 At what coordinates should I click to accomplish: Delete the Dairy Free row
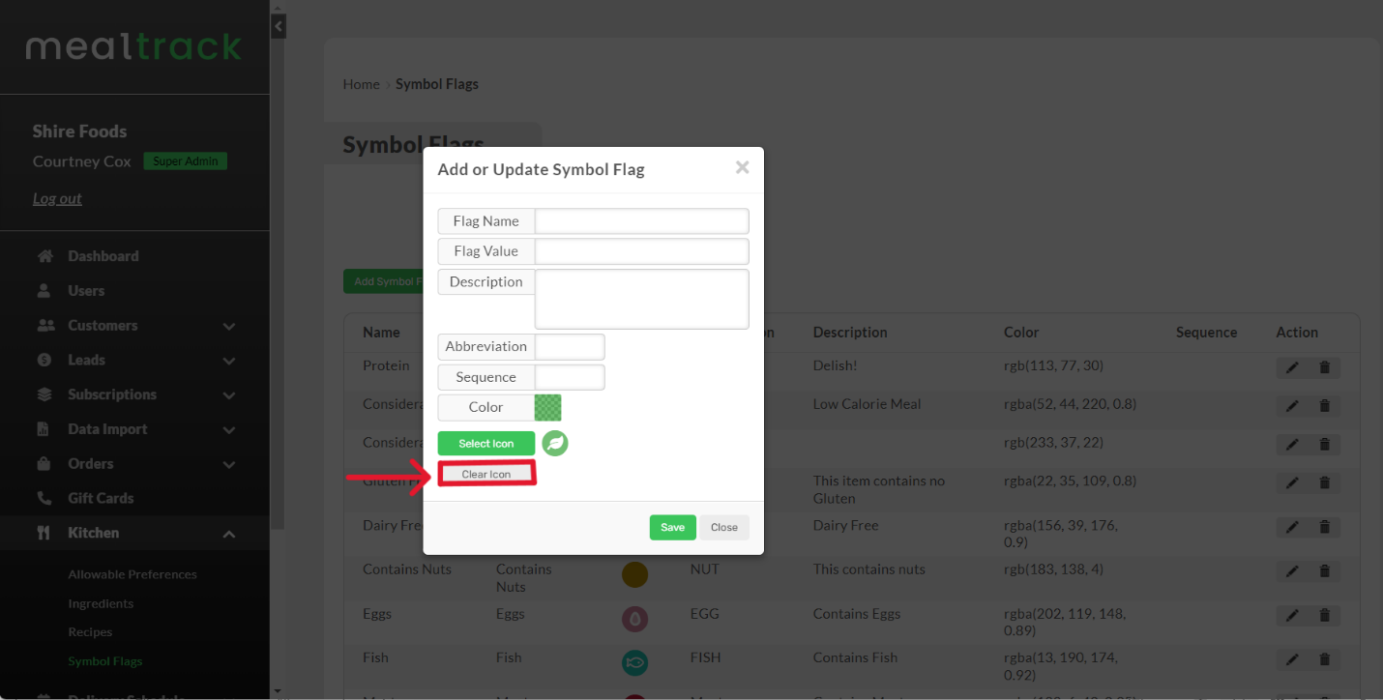(x=1325, y=528)
